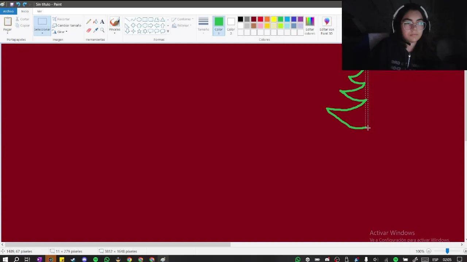
Task: Activate Color 2 selector
Action: tap(231, 26)
